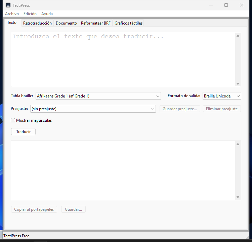Expand the Formato de salida dropdown

[x=222, y=96]
